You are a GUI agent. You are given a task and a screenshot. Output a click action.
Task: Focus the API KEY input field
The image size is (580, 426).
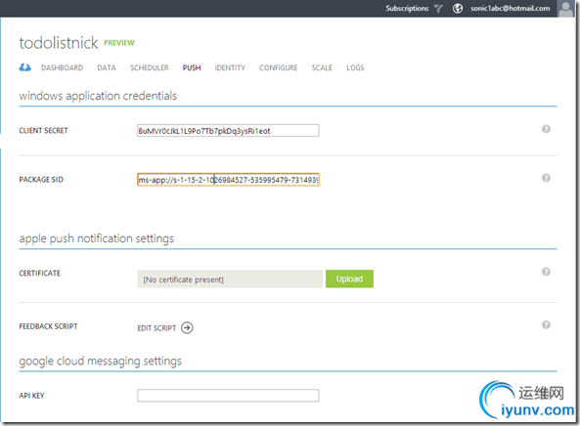[x=228, y=396]
